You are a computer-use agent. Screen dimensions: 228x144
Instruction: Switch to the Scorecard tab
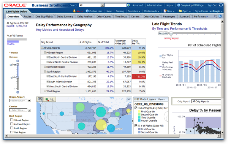(185, 16)
